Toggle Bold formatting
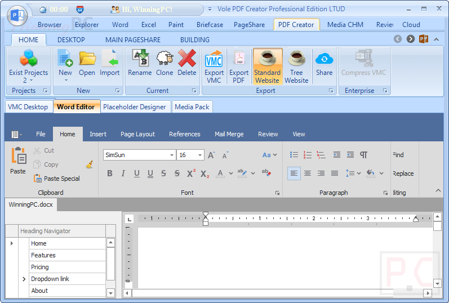The height and width of the screenshot is (303, 449). [110, 173]
